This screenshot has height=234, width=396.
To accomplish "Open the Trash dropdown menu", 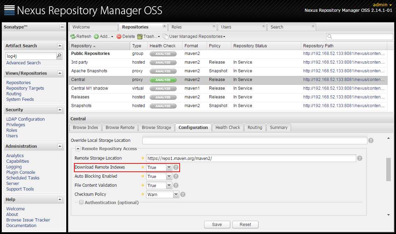I will [149, 37].
